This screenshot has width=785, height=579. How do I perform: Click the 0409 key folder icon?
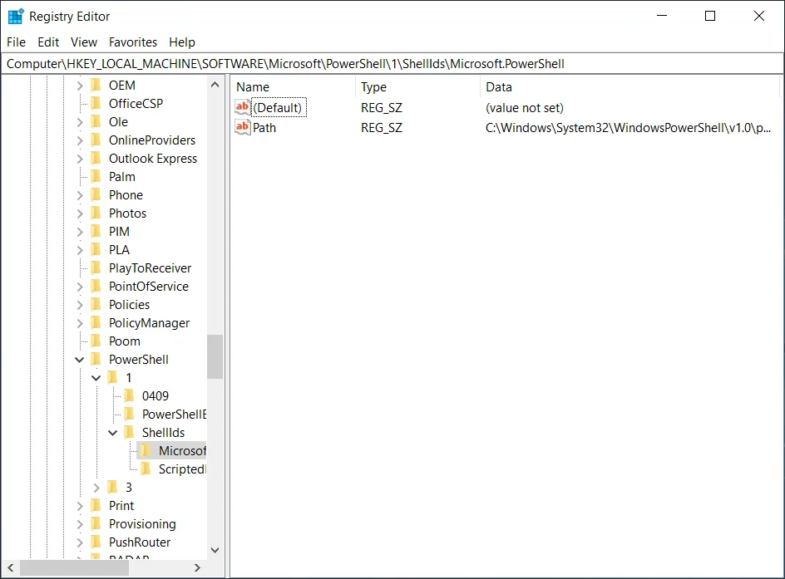click(129, 395)
